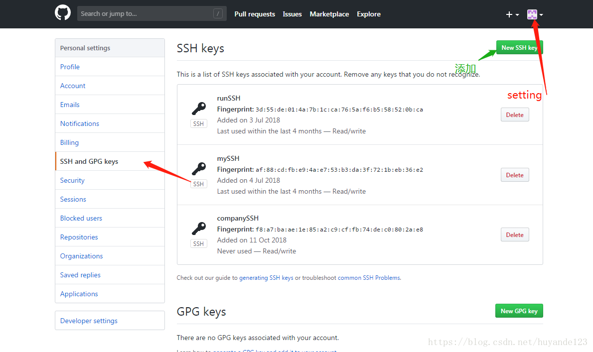The image size is (593, 352).
Task: Click the Added on 3 Jul 2018 text
Action: pos(249,120)
